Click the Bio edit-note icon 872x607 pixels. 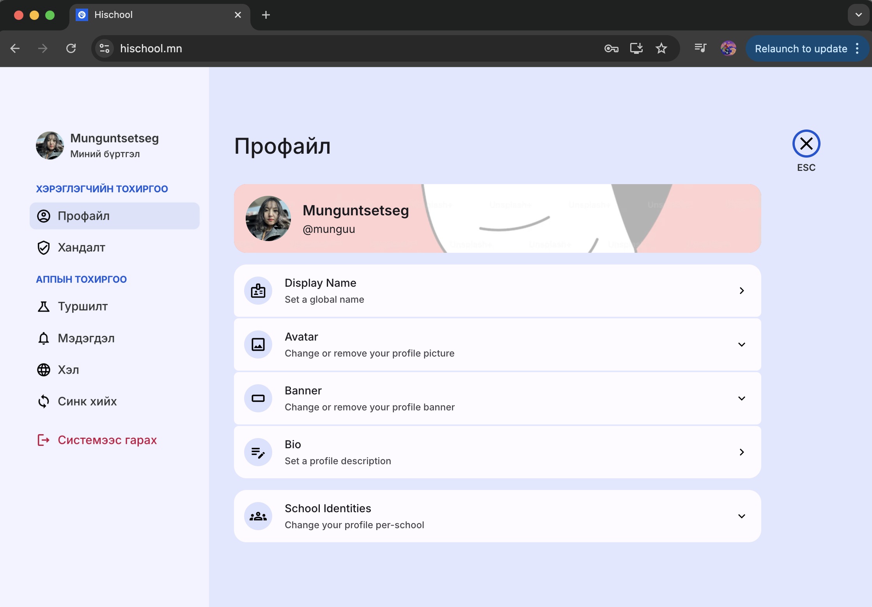coord(258,452)
